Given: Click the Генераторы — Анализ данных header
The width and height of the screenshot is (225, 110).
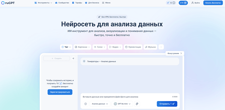Looking at the screenshot, I should [x=130, y=61].
